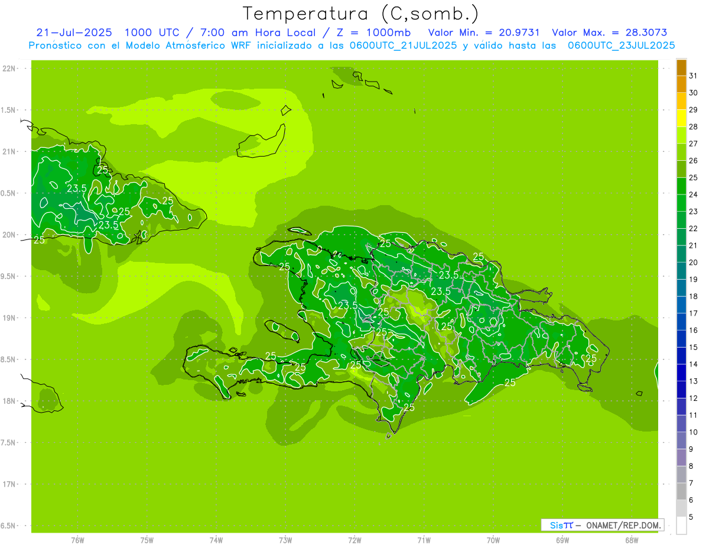
Task: Select the "0600UTC_23JUL2025" valid-until time
Action: [621, 46]
